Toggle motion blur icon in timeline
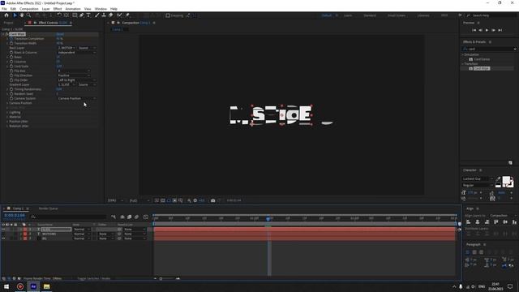The height and width of the screenshot is (292, 519). coord(136,217)
